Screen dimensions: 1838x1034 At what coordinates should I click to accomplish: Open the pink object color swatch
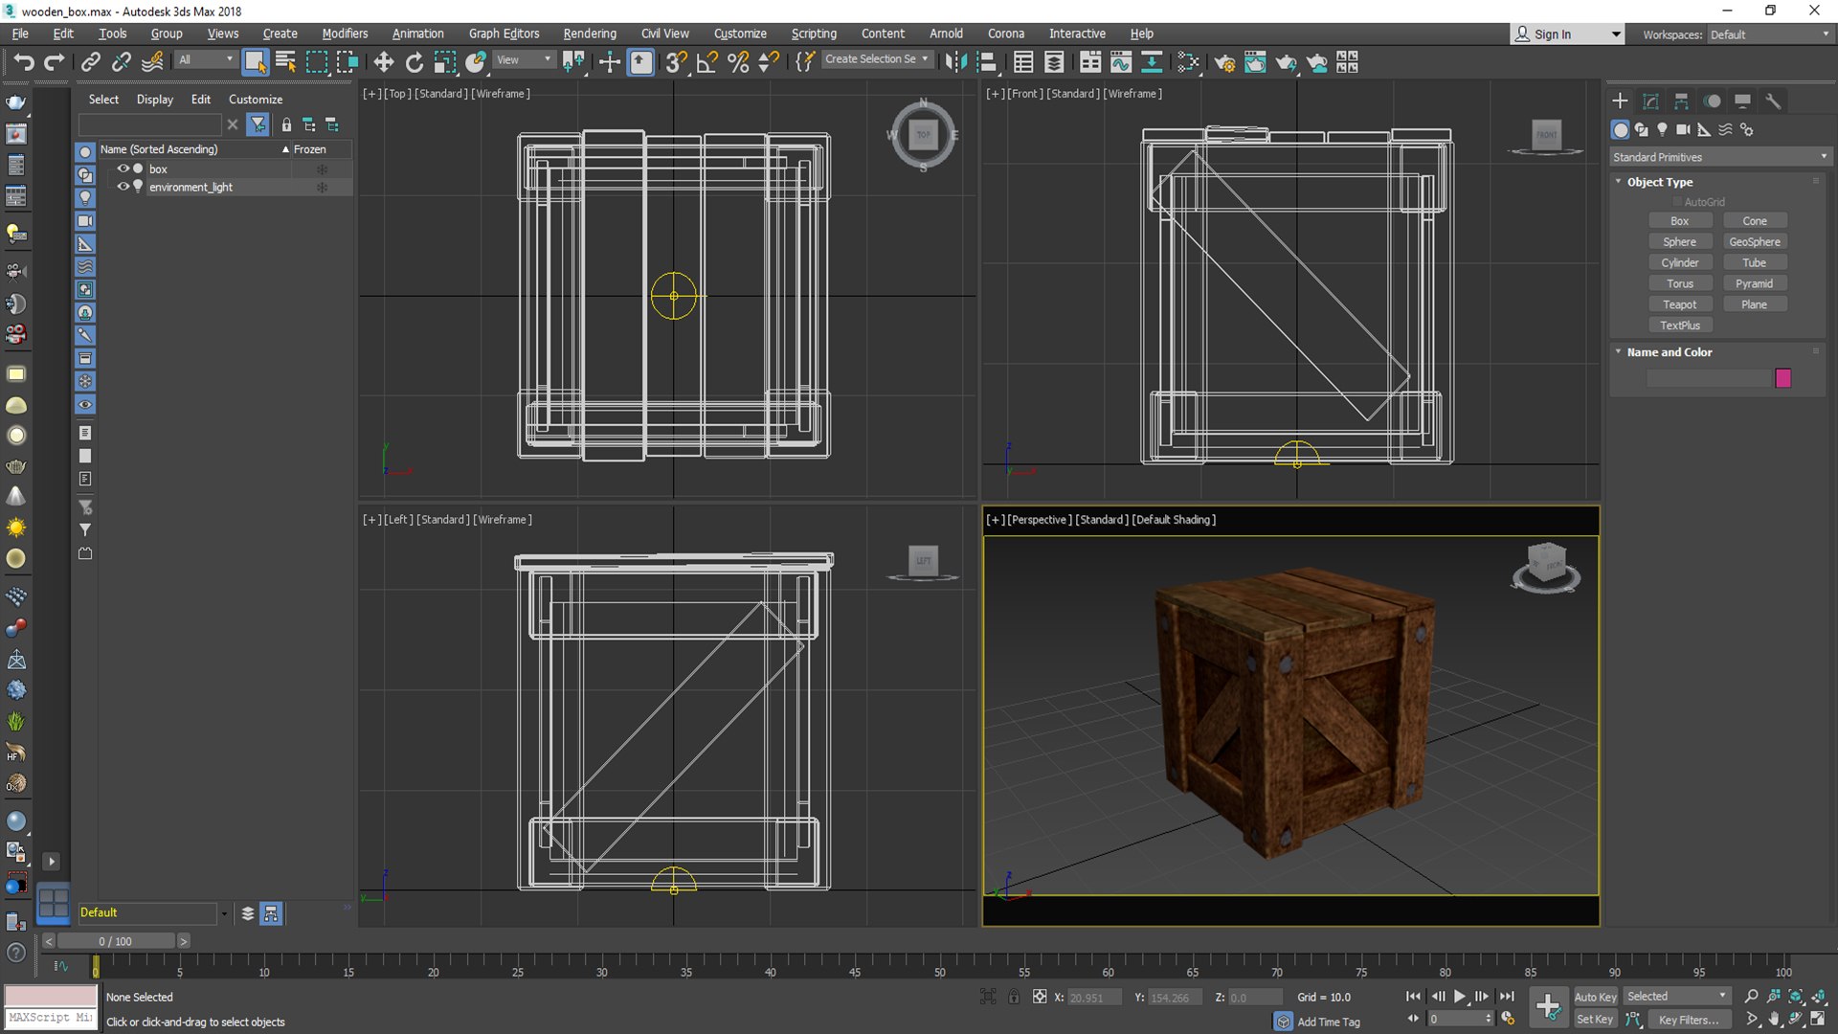[1782, 378]
